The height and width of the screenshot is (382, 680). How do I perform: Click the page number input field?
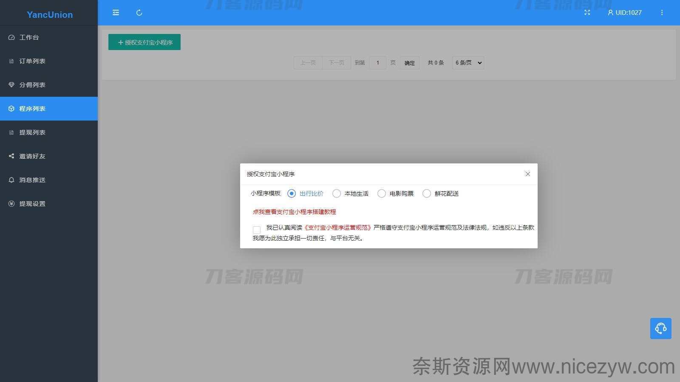378,63
